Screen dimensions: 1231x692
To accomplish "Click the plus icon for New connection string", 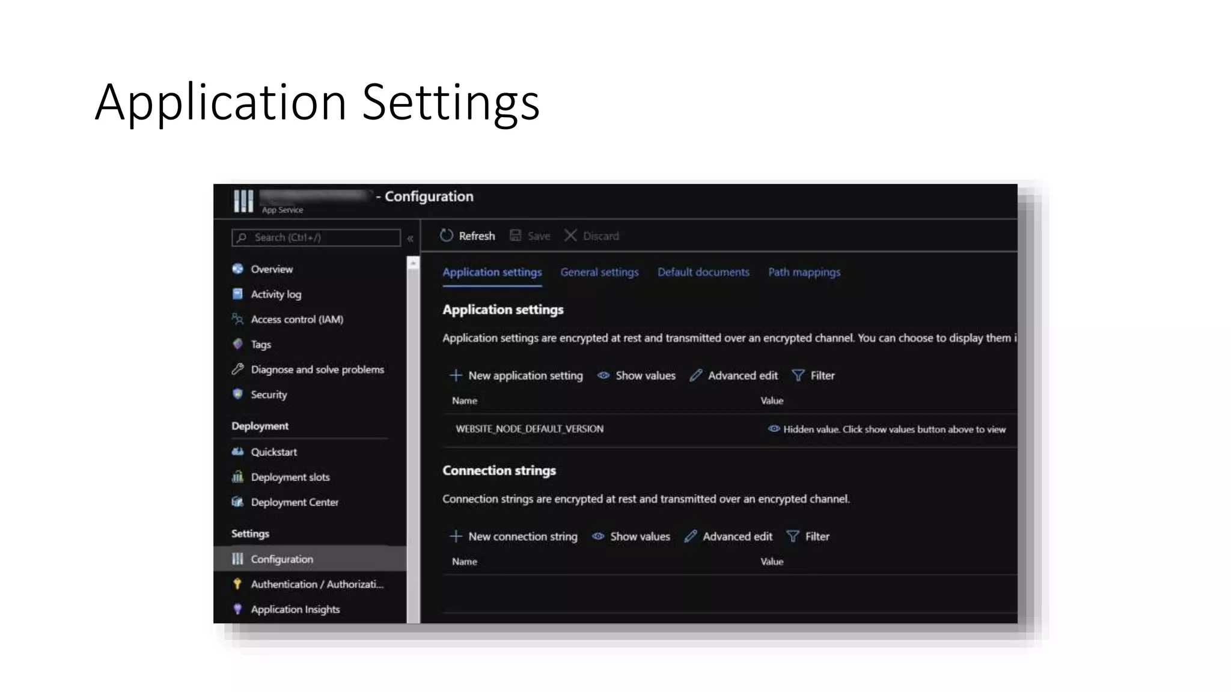I will click(x=456, y=536).
